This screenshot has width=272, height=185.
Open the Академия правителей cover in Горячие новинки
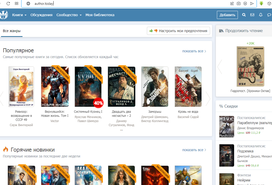pyautogui.click(x=88, y=175)
